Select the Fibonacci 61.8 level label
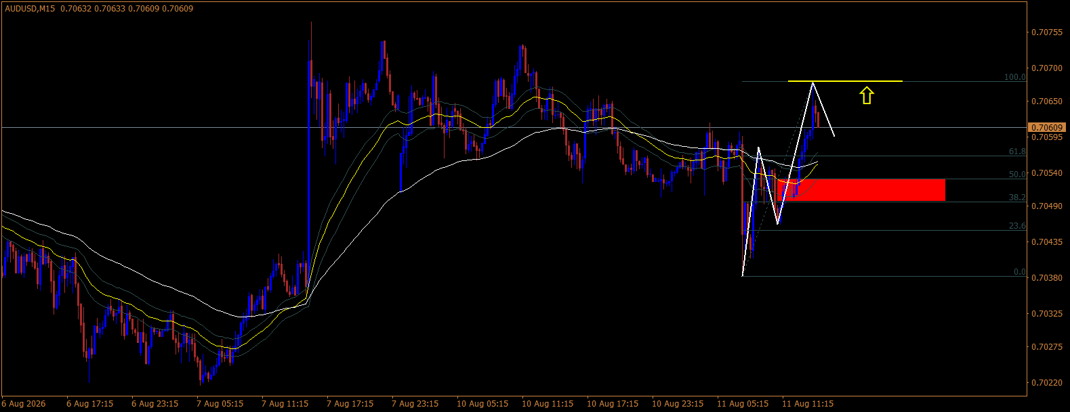 [x=1017, y=152]
